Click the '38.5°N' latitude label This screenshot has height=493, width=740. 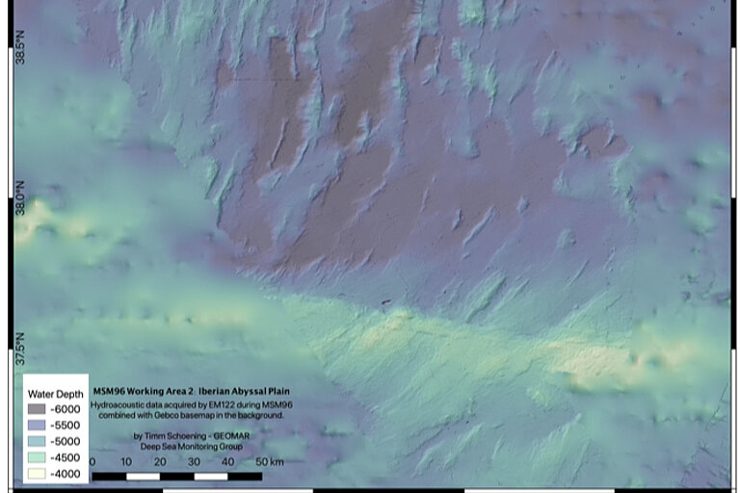tap(20, 47)
